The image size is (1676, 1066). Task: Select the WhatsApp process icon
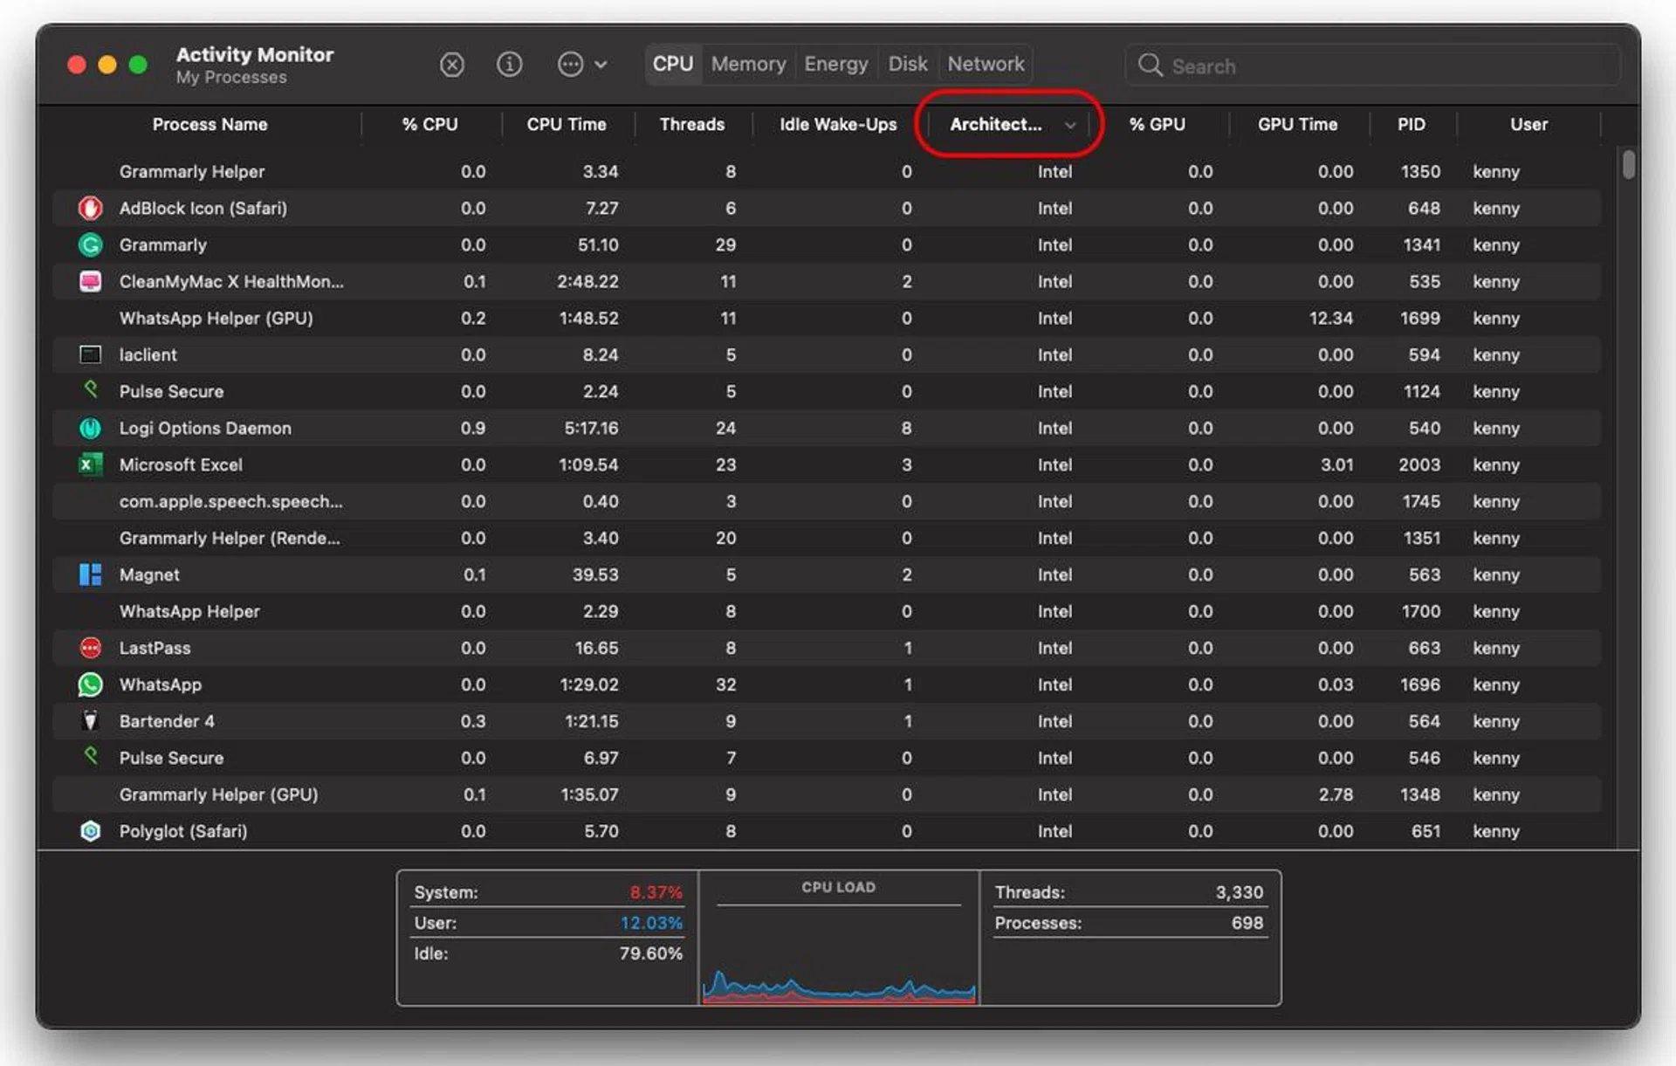pyautogui.click(x=90, y=684)
